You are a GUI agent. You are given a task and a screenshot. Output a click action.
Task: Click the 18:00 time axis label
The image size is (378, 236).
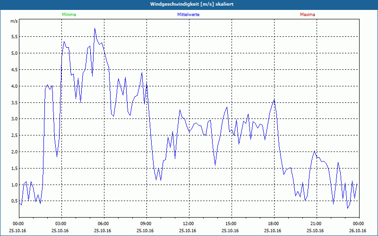[274, 224]
